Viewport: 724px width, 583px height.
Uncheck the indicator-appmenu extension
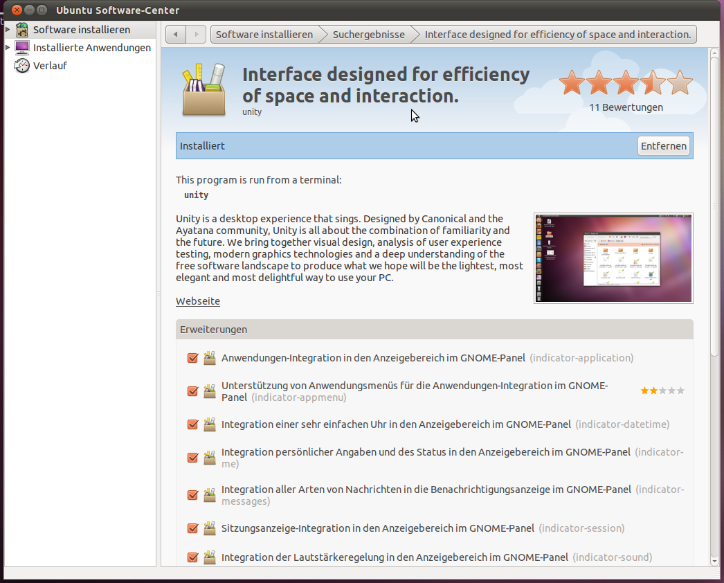click(x=192, y=391)
